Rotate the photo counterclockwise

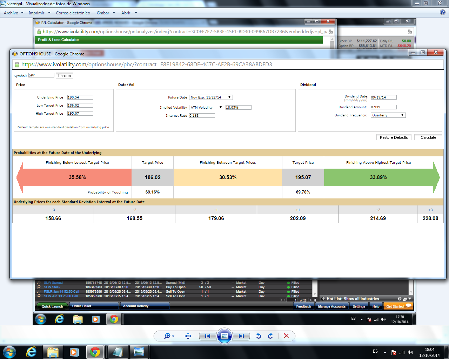(x=259, y=336)
